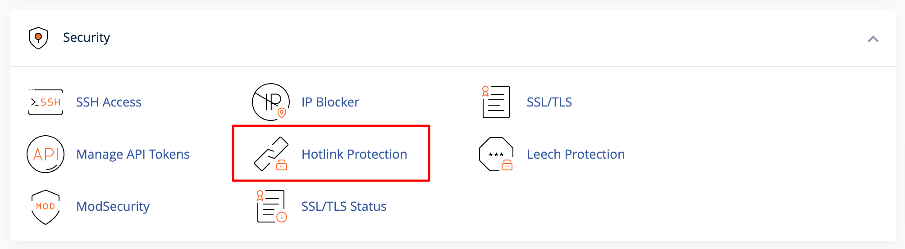Open the Manage API Tokens link
This screenshot has width=905, height=249.
tap(133, 154)
